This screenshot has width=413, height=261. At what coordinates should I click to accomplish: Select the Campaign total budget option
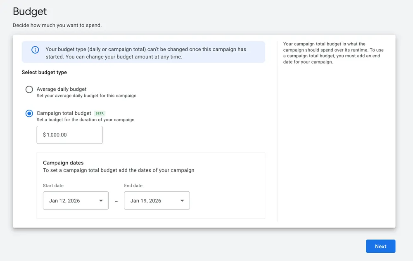29,113
